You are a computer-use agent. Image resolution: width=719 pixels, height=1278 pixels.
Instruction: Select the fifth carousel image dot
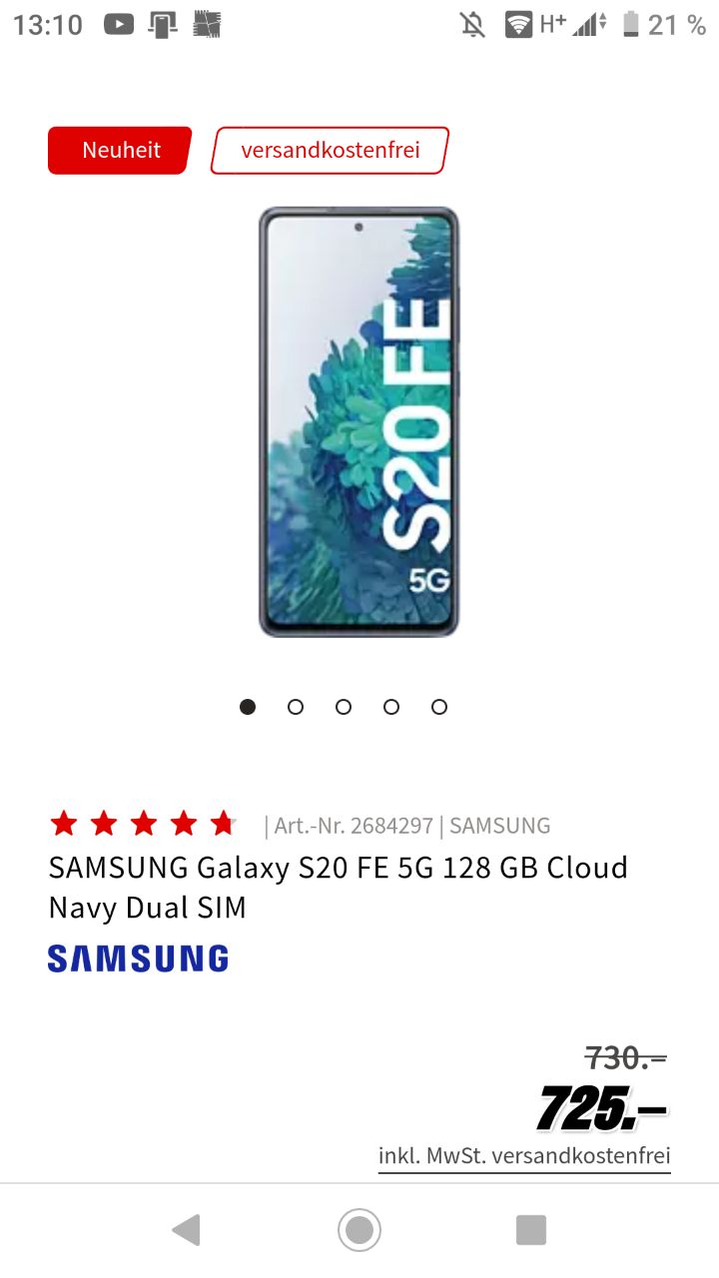pyautogui.click(x=439, y=707)
